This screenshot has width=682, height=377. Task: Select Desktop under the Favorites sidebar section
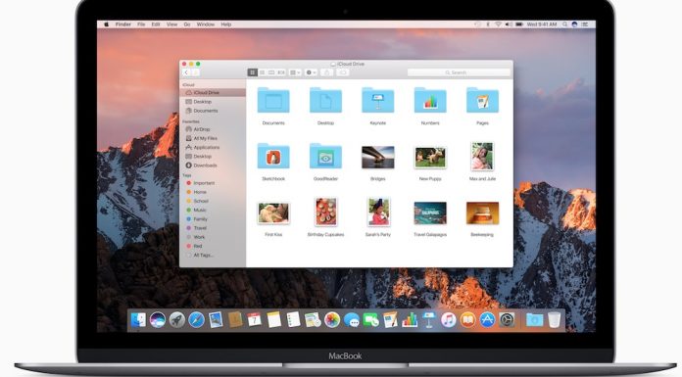tap(213, 156)
